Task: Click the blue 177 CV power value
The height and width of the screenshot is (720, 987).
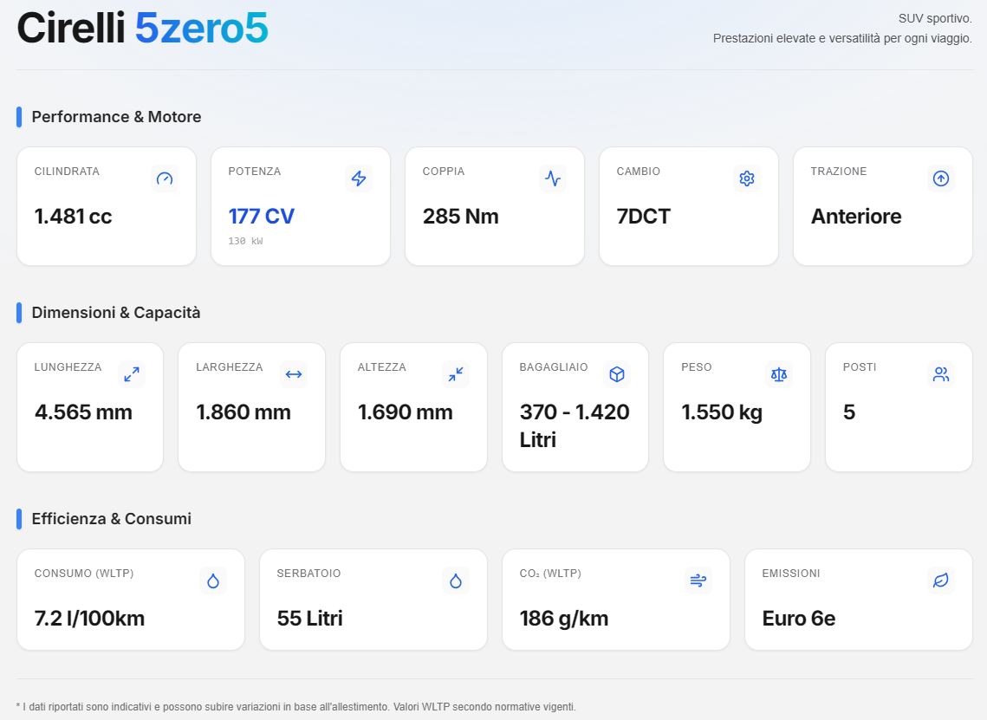Action: click(x=261, y=217)
